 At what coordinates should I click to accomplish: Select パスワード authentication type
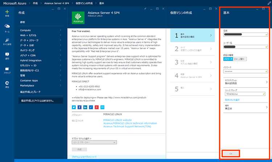[x=228, y=59]
